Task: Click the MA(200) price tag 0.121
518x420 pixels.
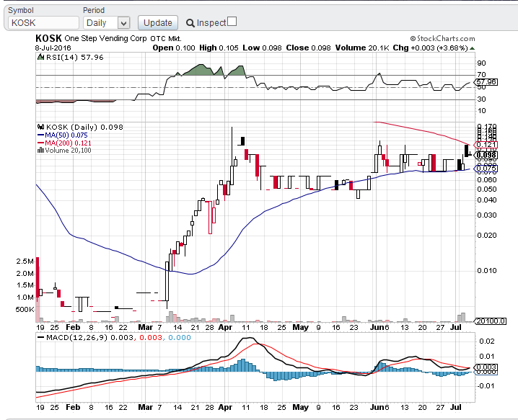Action: (x=486, y=145)
